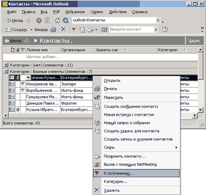Click the Back arrow in the web toolbar
The width and height of the screenshot is (206, 195).
[x=14, y=21]
